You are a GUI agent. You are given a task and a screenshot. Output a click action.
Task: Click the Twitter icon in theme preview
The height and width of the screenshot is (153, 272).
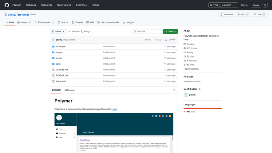tap(156, 116)
